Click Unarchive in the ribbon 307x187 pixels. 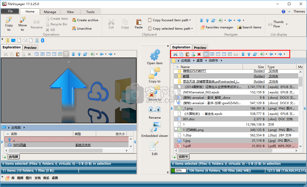coord(82,28)
